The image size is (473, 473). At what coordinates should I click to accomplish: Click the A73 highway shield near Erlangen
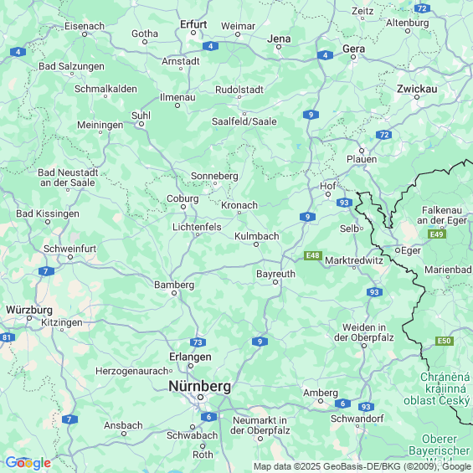(x=198, y=342)
